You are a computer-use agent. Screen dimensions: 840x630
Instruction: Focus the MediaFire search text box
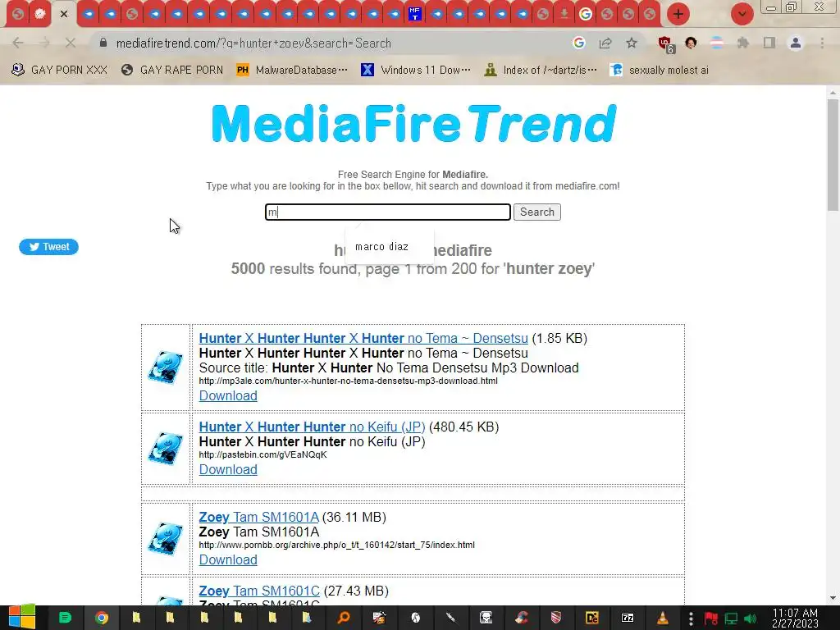[x=388, y=212]
